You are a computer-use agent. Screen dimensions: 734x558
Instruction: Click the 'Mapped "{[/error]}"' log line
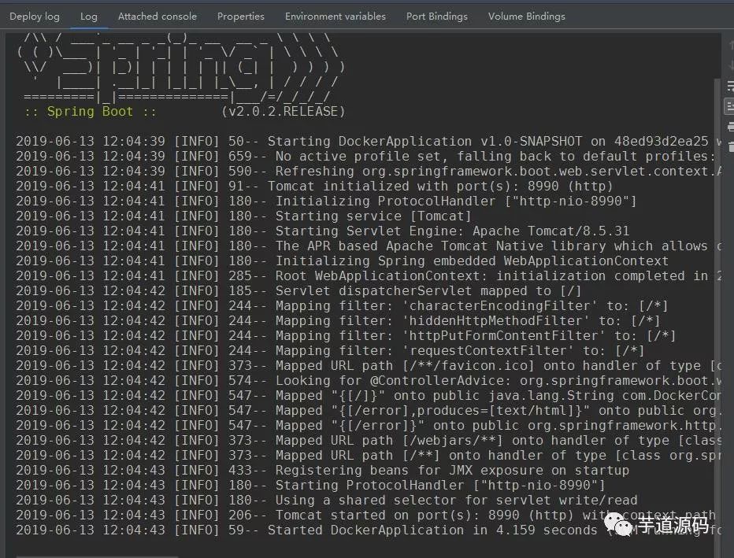pyautogui.click(x=369, y=426)
